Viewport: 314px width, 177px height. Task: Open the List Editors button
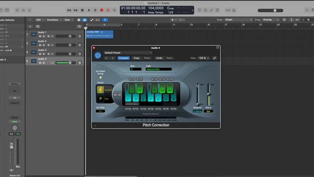click(x=307, y=10)
